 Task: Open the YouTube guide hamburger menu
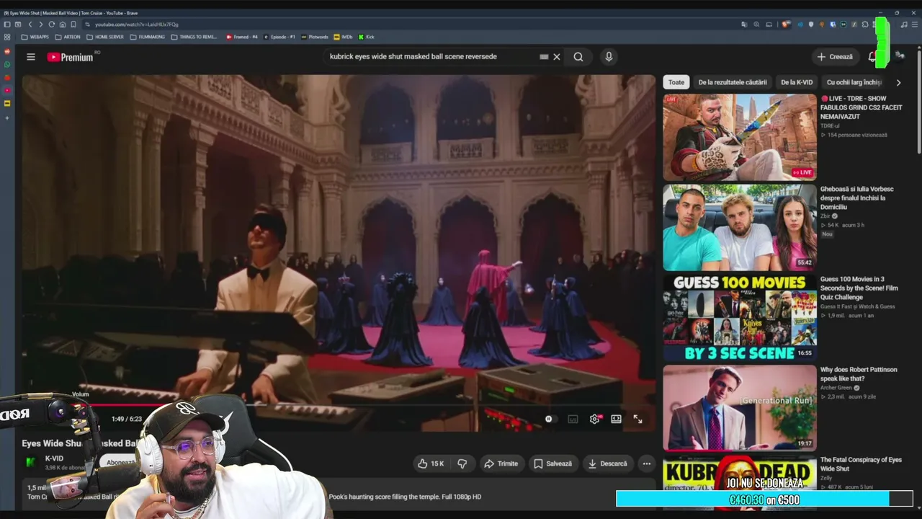point(31,57)
